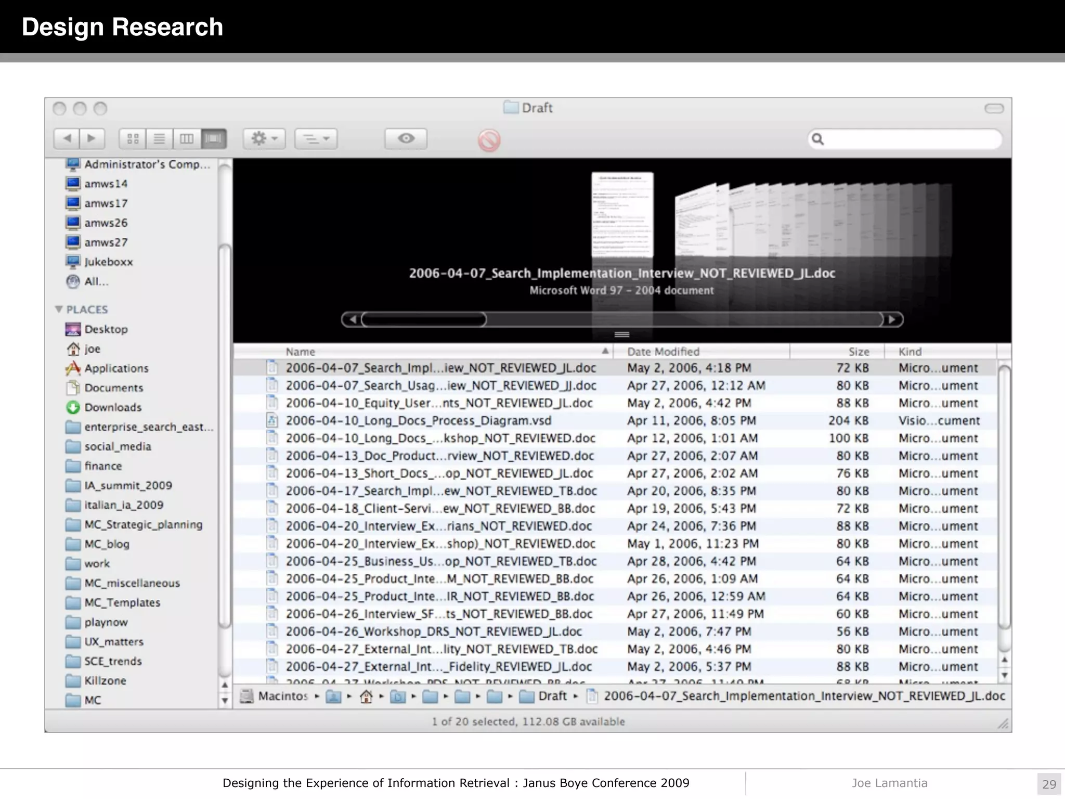The width and height of the screenshot is (1065, 799).
Task: Go back with the Finder back arrow
Action: click(67, 139)
